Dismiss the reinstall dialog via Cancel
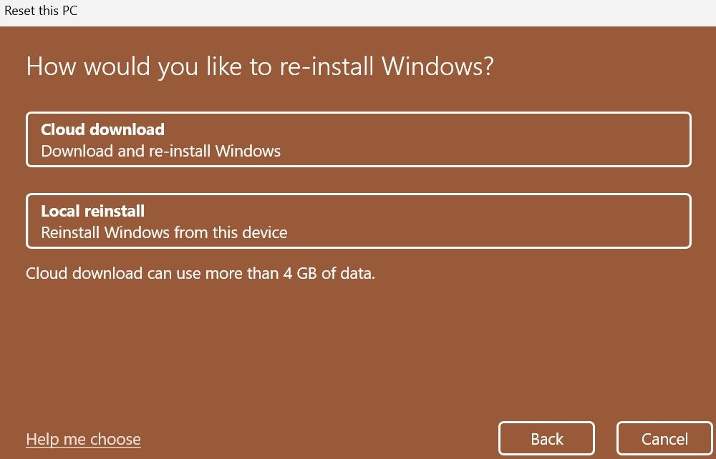This screenshot has width=716, height=459. point(664,438)
